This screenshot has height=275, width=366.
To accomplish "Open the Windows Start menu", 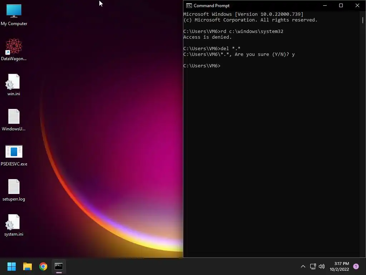I will (11, 266).
